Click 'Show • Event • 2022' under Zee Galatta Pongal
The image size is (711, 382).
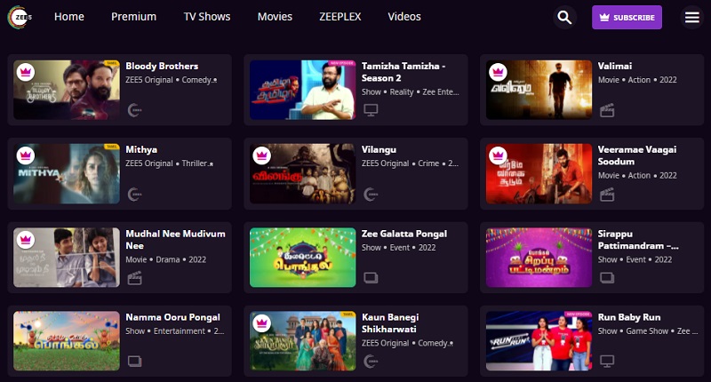click(x=398, y=248)
